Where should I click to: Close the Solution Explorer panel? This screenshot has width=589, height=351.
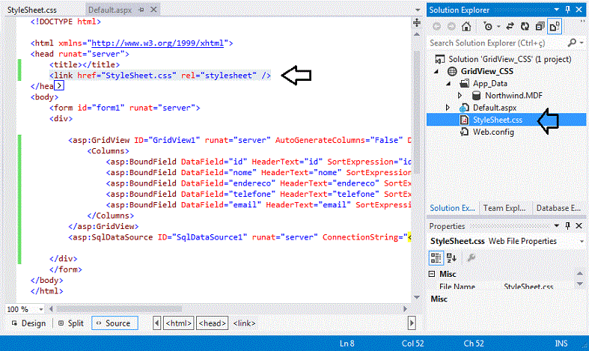[x=579, y=10]
